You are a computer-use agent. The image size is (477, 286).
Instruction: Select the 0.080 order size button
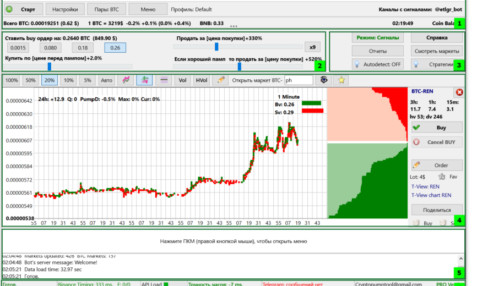point(51,48)
